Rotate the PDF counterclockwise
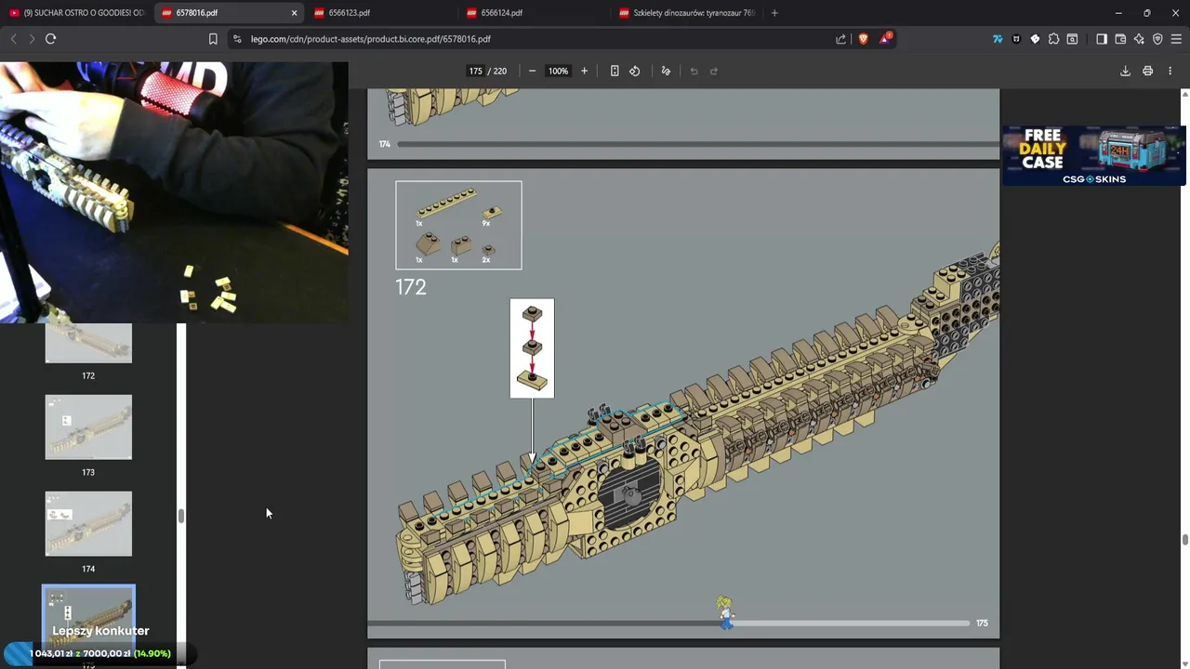This screenshot has width=1190, height=669. [635, 71]
